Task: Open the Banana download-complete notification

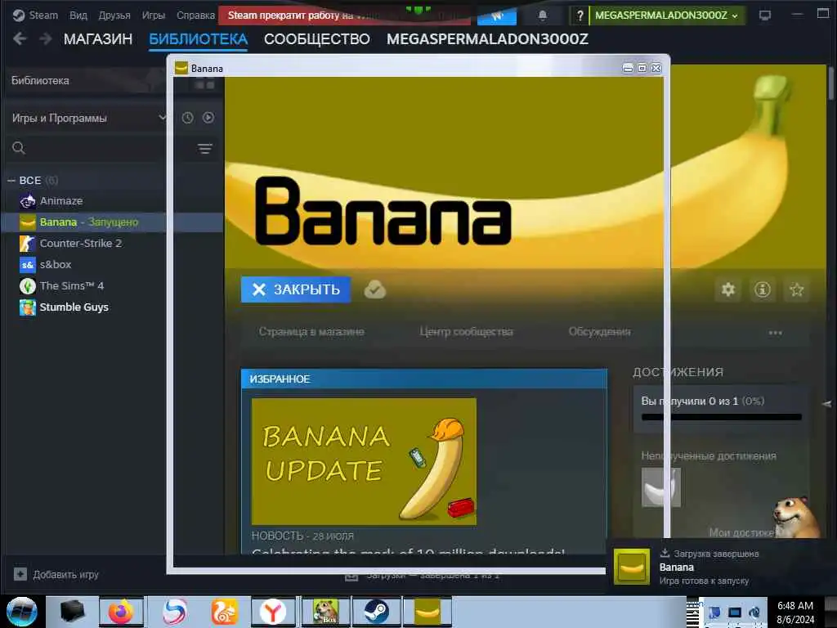Action: pos(721,567)
